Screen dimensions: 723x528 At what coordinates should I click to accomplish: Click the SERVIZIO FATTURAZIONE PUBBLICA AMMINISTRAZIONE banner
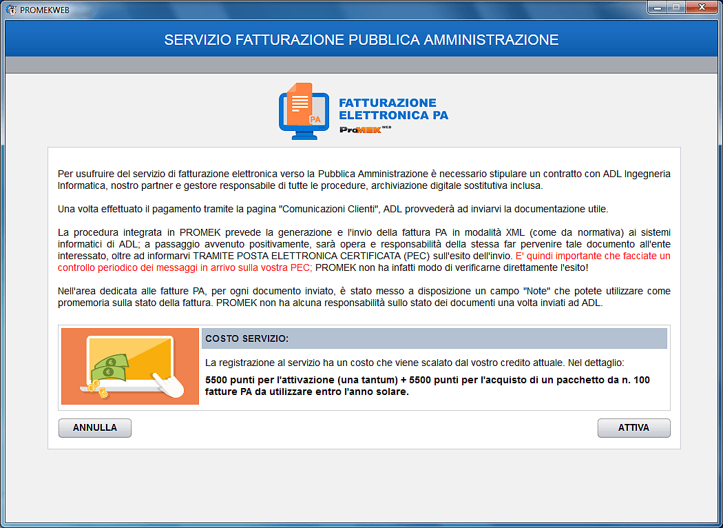coord(361,40)
